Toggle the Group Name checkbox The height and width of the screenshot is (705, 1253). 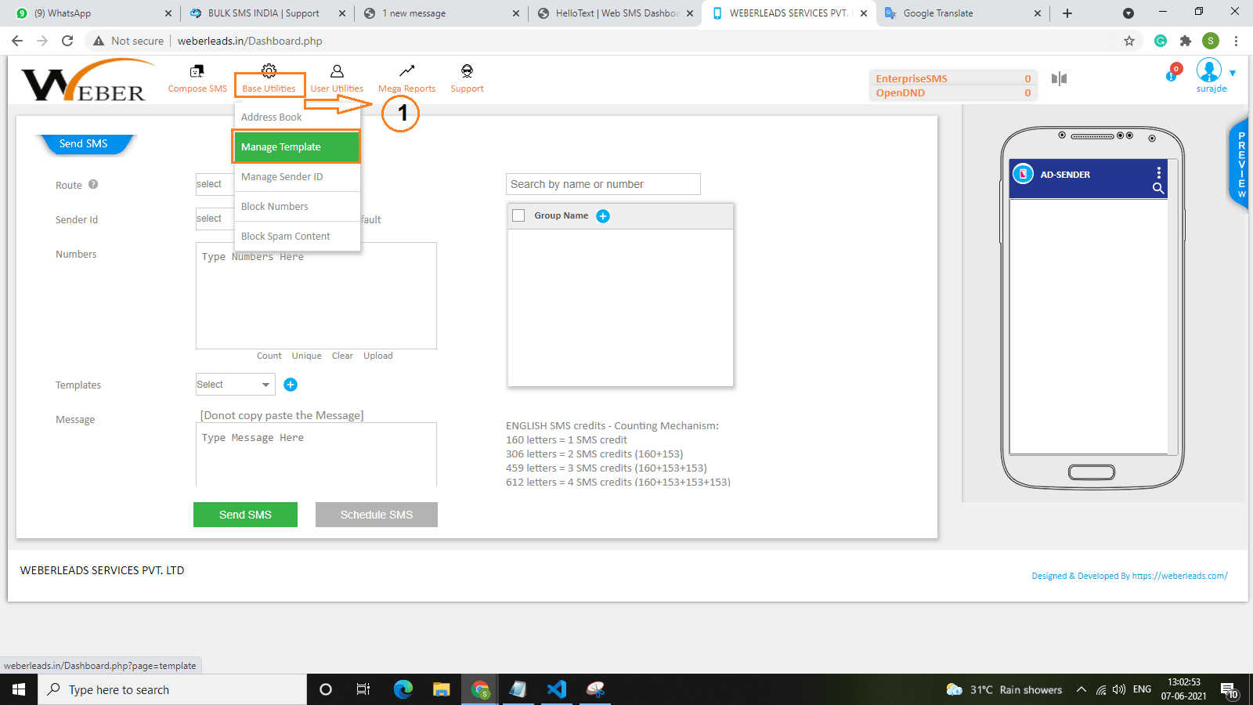coord(518,215)
